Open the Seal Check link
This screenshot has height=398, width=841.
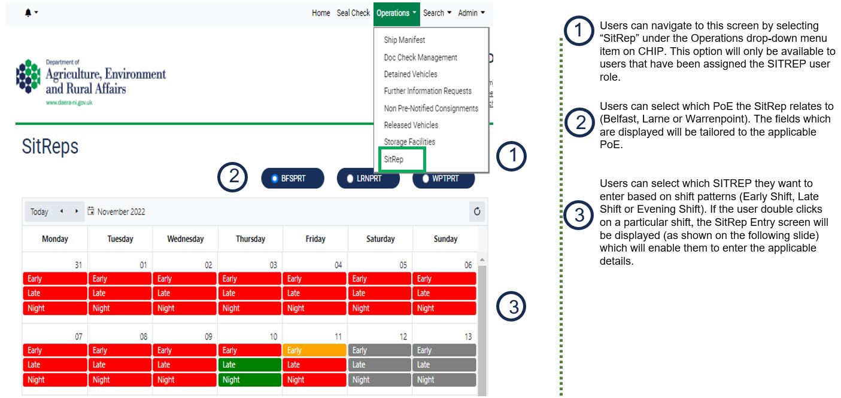pos(353,13)
